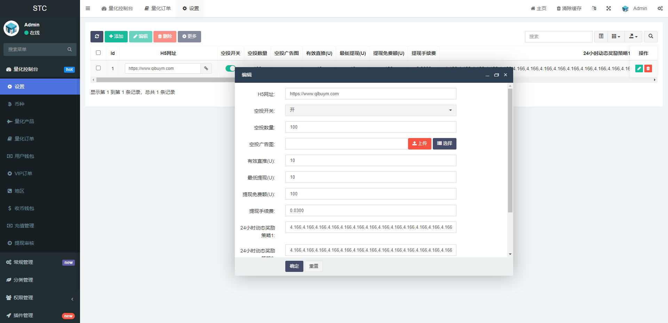Click the dialog vertical scrollbar thumb

click(510, 150)
